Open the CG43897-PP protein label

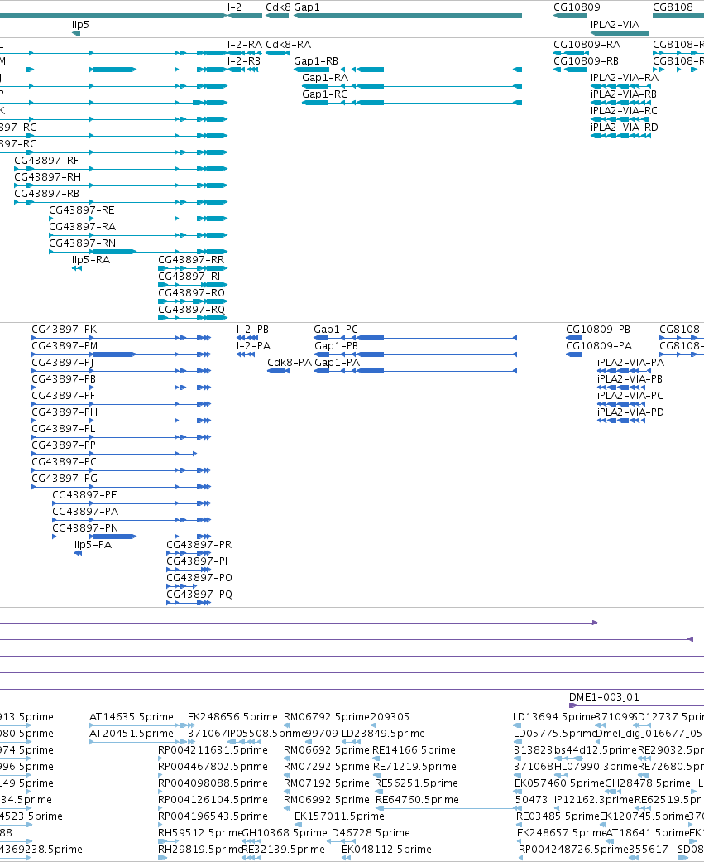pos(64,445)
